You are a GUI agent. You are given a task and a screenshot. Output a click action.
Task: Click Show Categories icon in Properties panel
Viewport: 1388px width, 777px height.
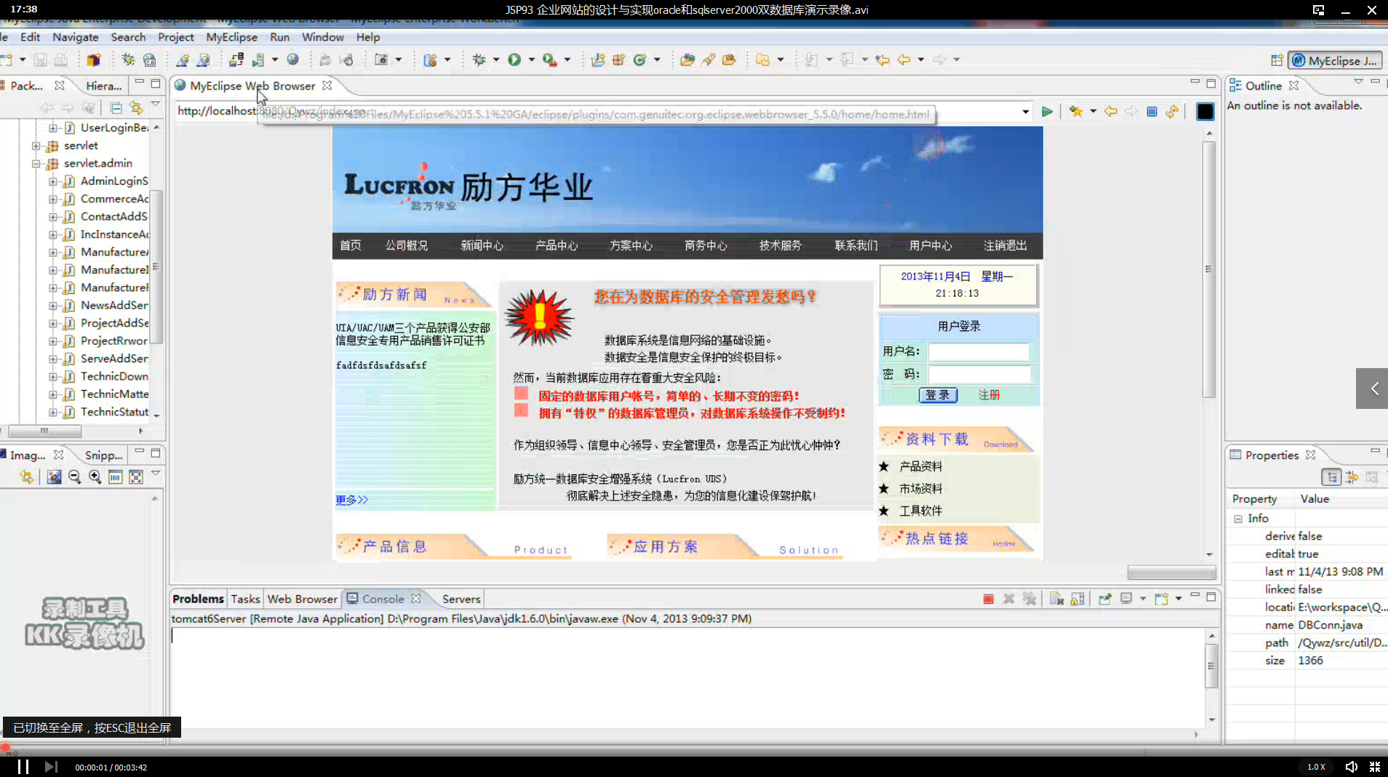(x=1331, y=477)
